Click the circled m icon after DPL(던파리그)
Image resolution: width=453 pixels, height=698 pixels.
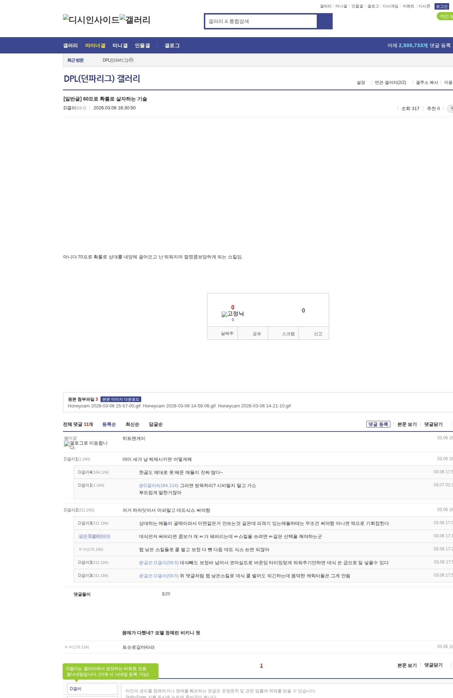point(131,60)
